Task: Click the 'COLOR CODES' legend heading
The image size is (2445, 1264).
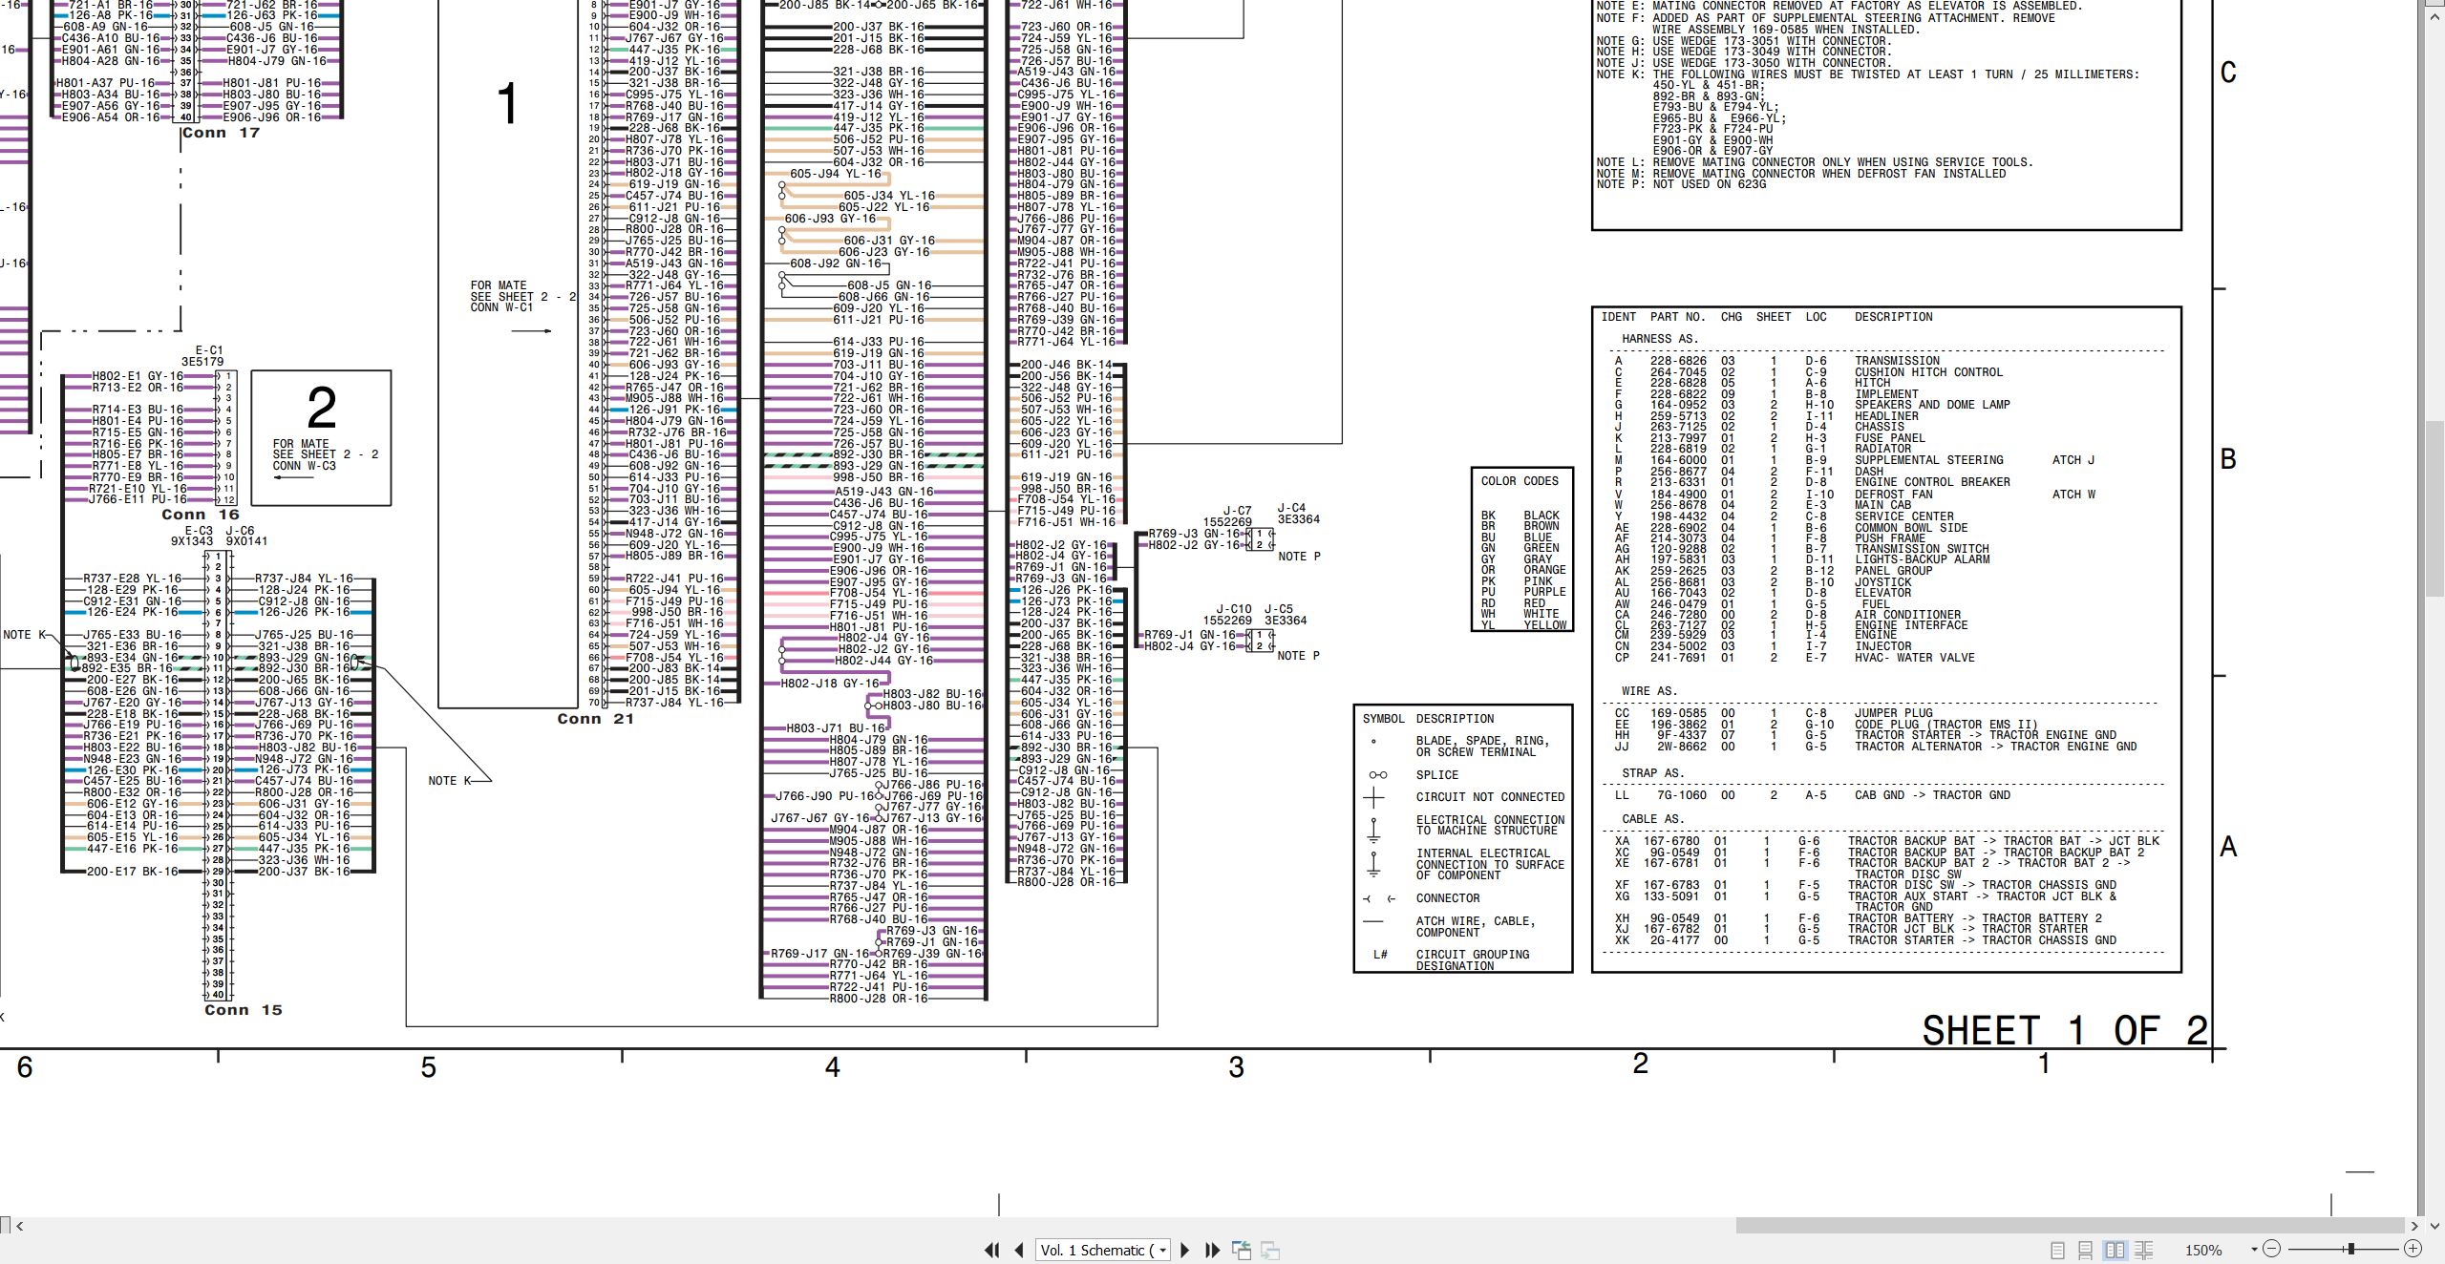Action: [x=1520, y=481]
